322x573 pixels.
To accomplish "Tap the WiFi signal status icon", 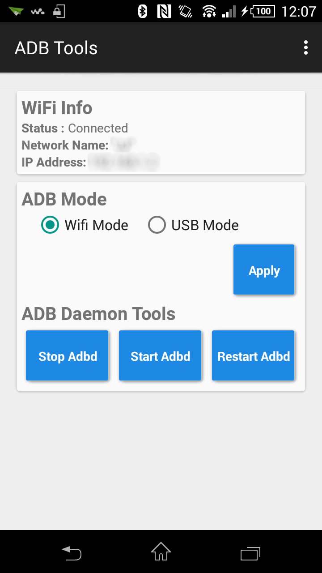I will 208,11.
